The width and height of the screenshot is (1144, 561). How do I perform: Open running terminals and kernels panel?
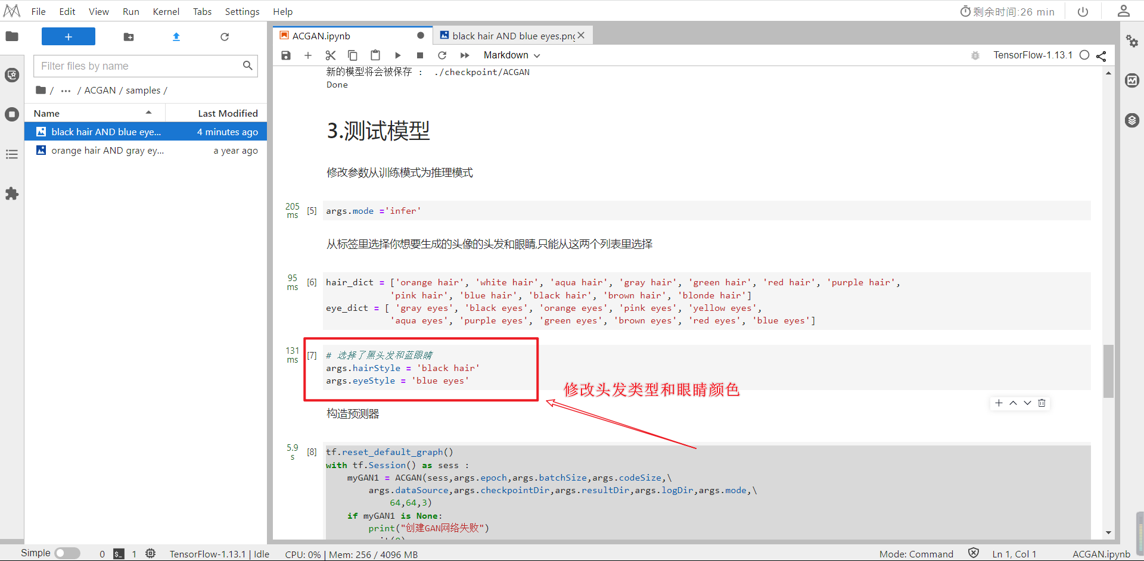click(12, 114)
